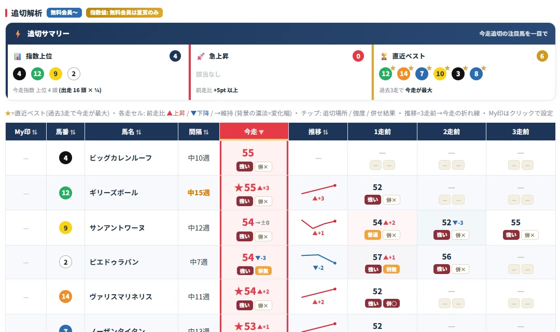
Task: Click 強い chip in ビッグカレンルーフ 今走 cell
Action: [x=245, y=167]
